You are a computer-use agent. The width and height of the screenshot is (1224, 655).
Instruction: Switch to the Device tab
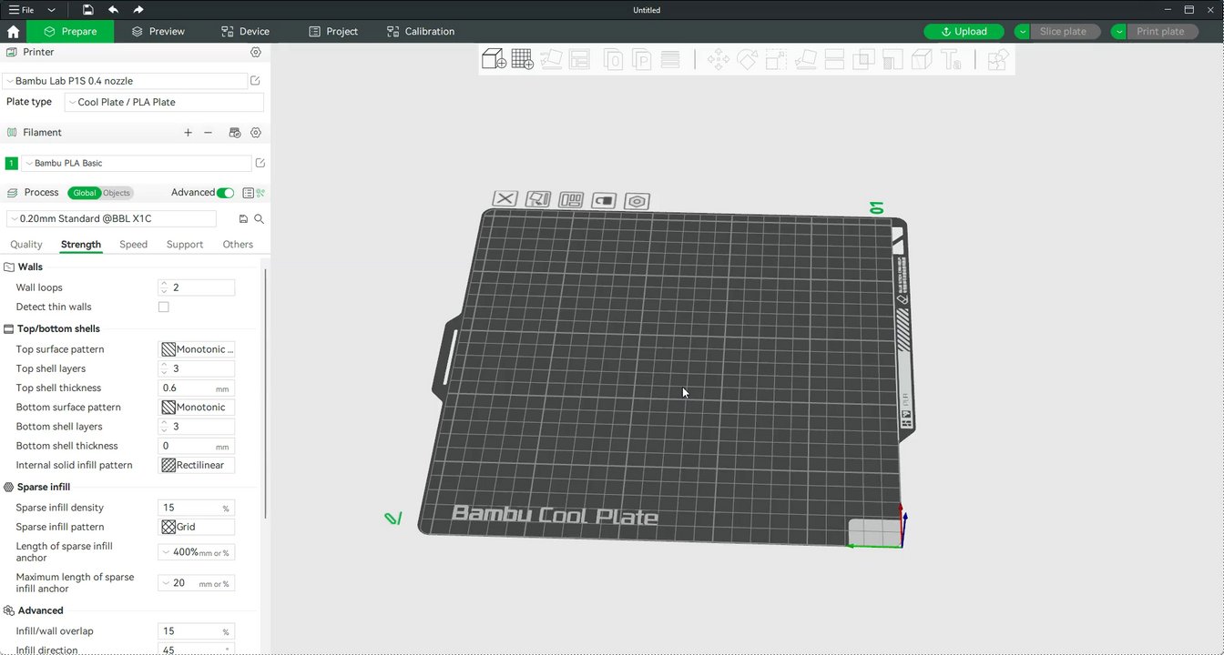(245, 31)
